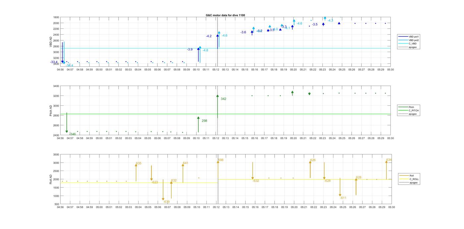Click the '-3.9' VBD data label

pyautogui.click(x=190, y=49)
